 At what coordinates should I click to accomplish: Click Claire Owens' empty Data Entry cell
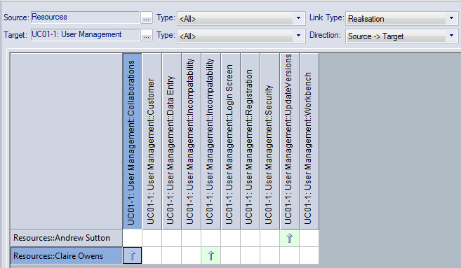click(172, 255)
